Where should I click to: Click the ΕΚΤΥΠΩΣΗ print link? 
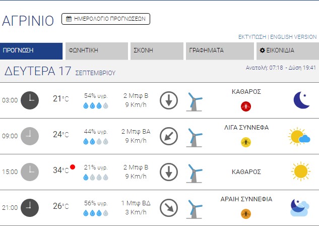point(252,37)
